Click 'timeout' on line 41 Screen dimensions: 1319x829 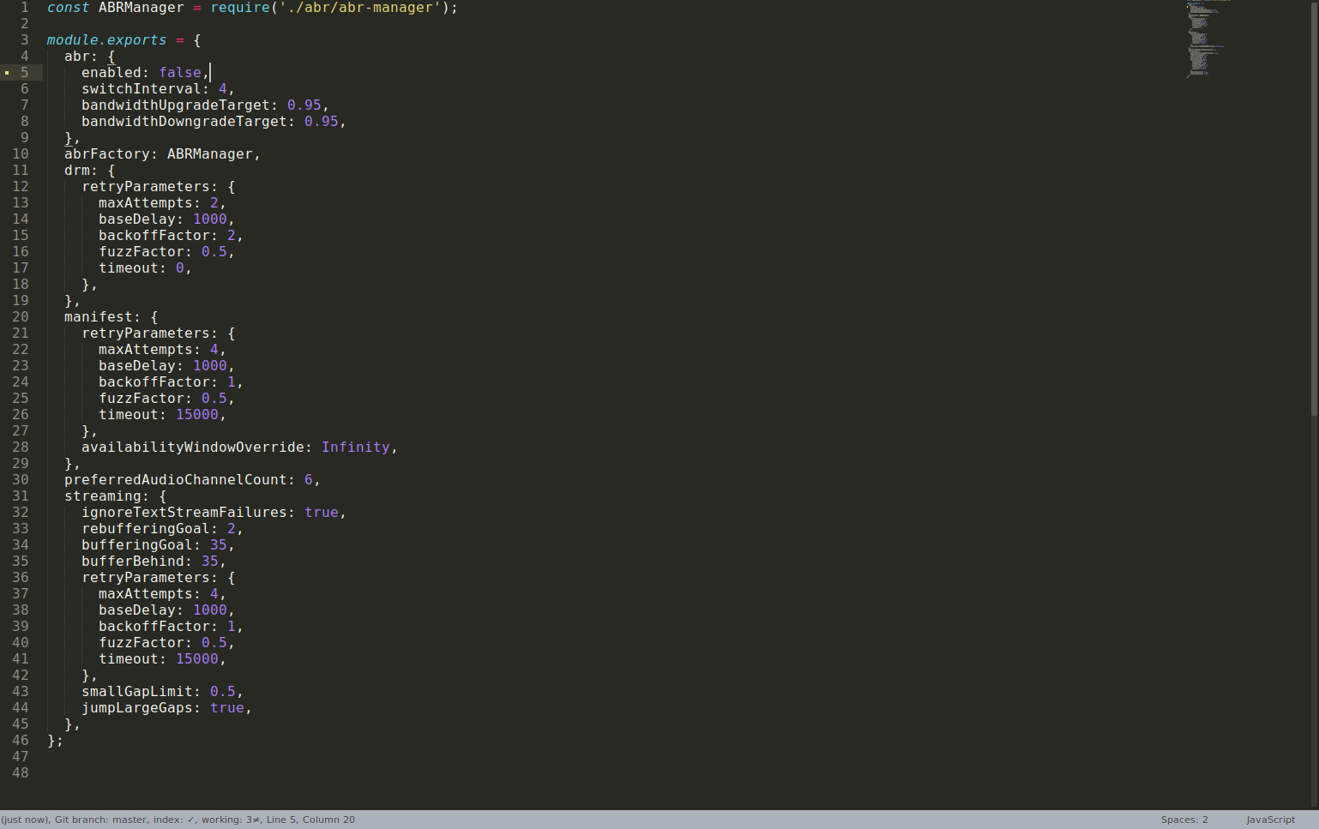coord(129,659)
